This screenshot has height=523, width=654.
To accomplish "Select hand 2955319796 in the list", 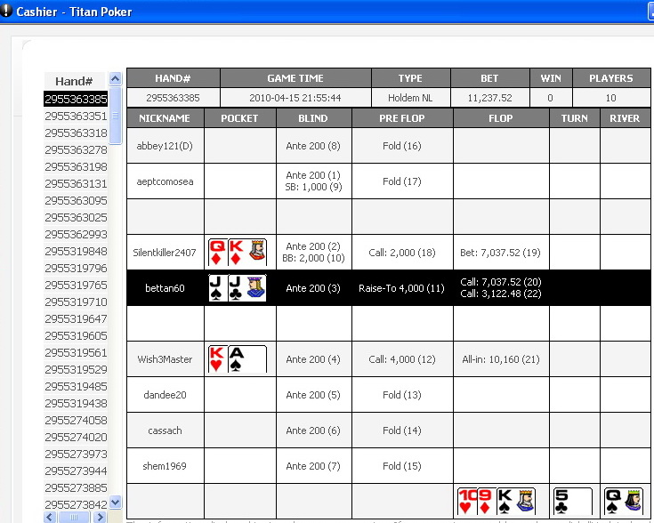I will [76, 269].
